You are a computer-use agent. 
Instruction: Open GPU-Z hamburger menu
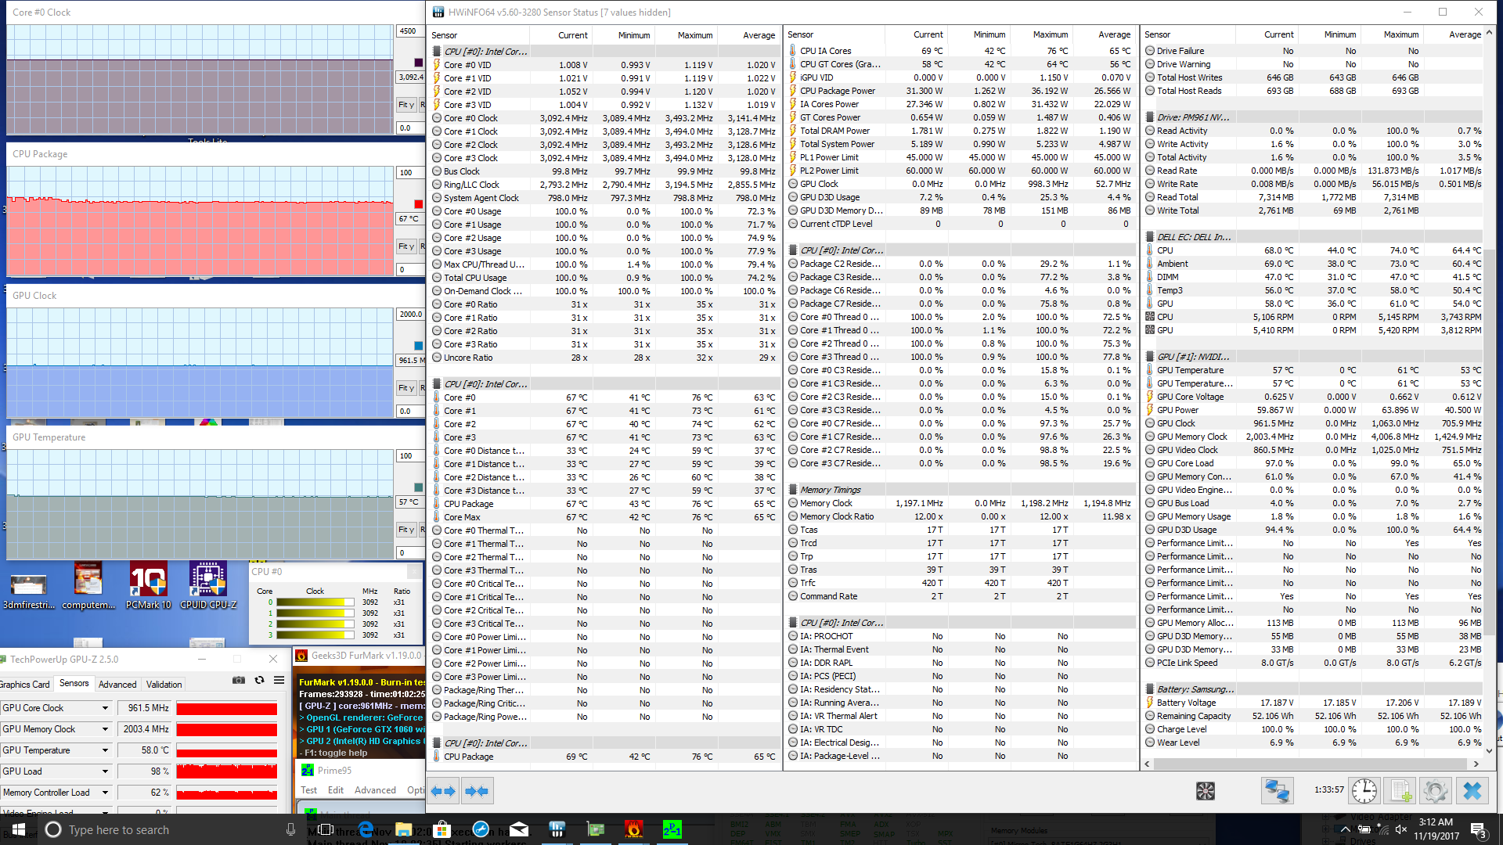[x=279, y=681]
